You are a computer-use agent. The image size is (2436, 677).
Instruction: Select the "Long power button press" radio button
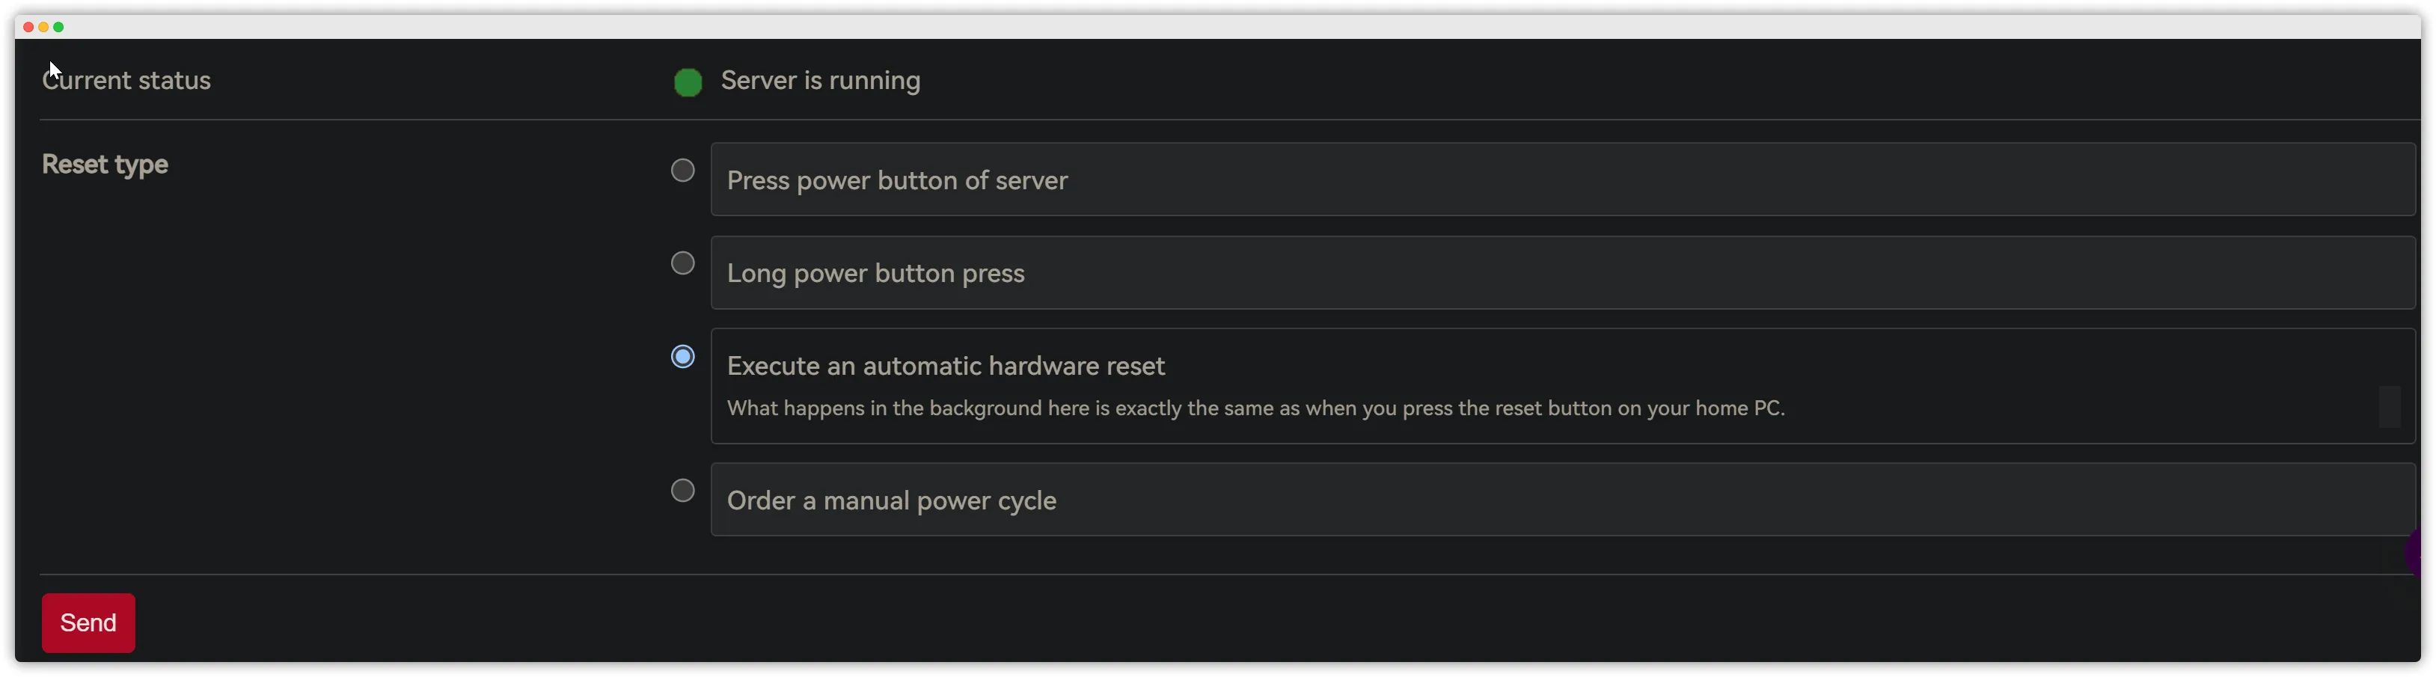(x=682, y=263)
